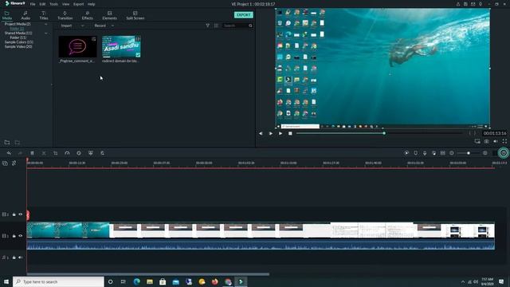510x287 pixels.
Task: Hide video track 2 with eye icon
Action: [x=21, y=214]
